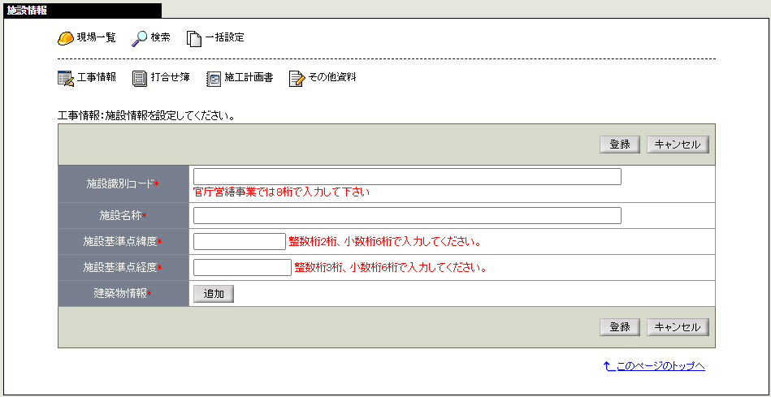The height and width of the screenshot is (397, 771).
Task: Open the 検索 text link
Action: tap(160, 37)
